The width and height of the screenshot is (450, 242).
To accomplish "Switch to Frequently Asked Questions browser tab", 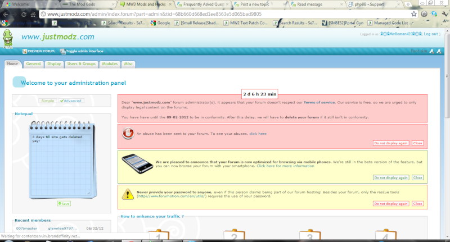I will coord(203,4).
